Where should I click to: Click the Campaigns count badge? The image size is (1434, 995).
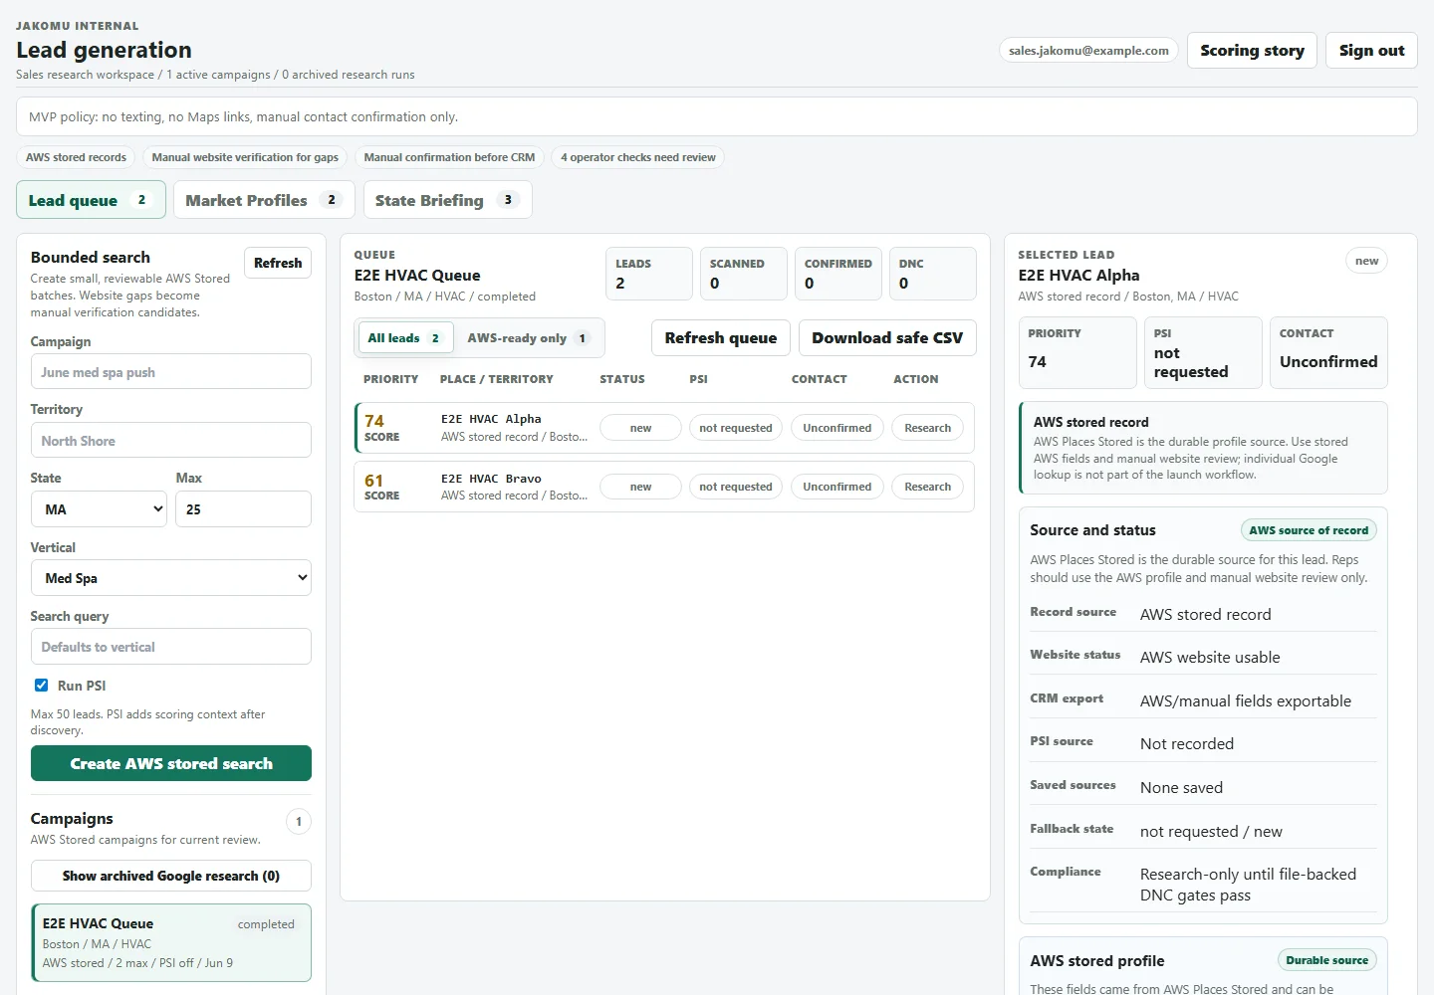tap(299, 821)
